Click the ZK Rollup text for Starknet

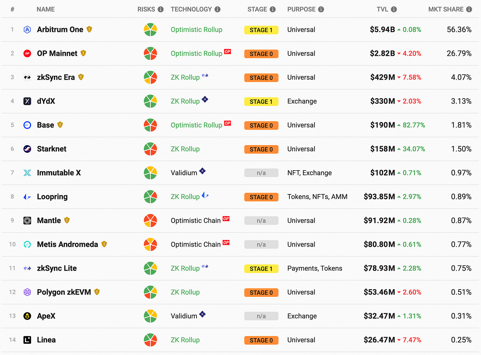point(185,149)
